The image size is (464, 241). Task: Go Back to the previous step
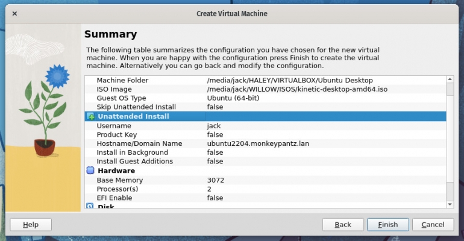click(343, 225)
